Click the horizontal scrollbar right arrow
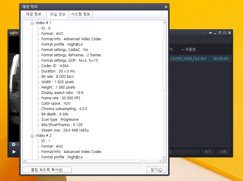 pos(161,161)
